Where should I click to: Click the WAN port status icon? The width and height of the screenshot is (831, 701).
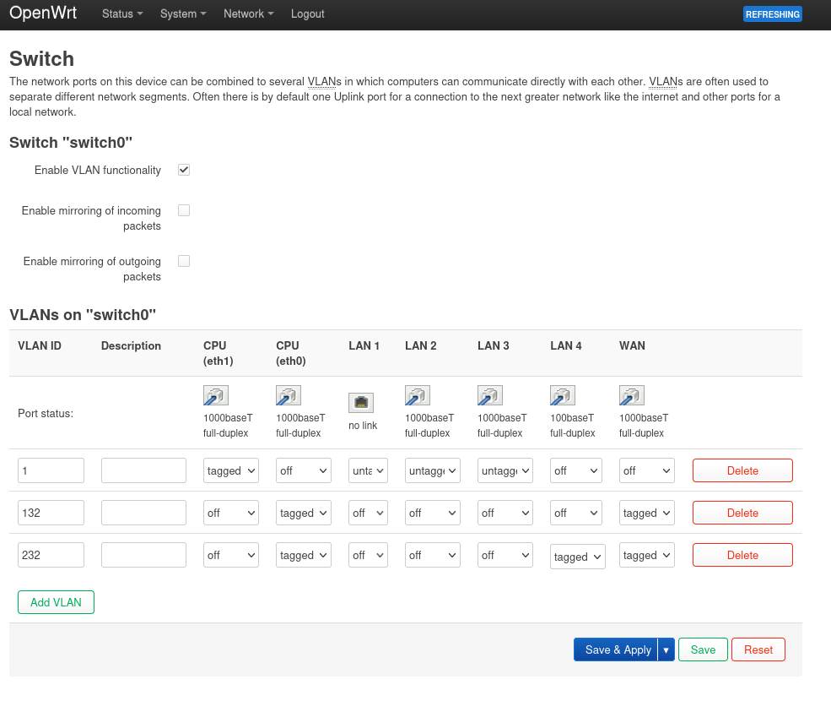click(632, 396)
